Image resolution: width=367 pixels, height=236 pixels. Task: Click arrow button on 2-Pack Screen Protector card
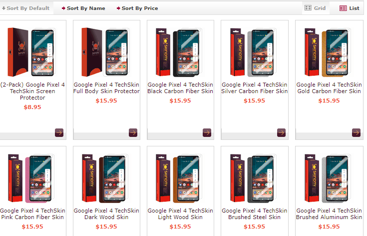59,132
